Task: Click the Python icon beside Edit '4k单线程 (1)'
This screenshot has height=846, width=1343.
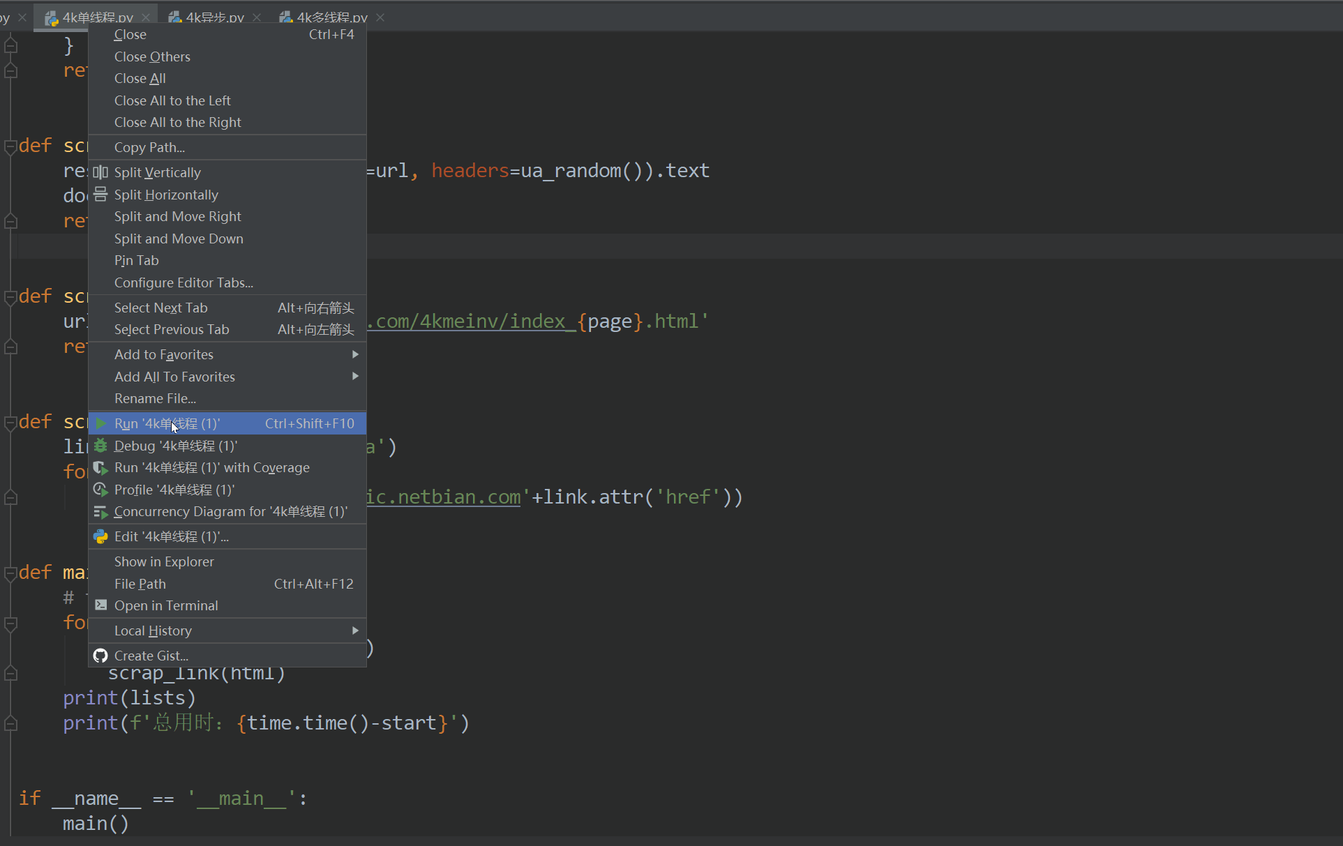Action: click(100, 536)
